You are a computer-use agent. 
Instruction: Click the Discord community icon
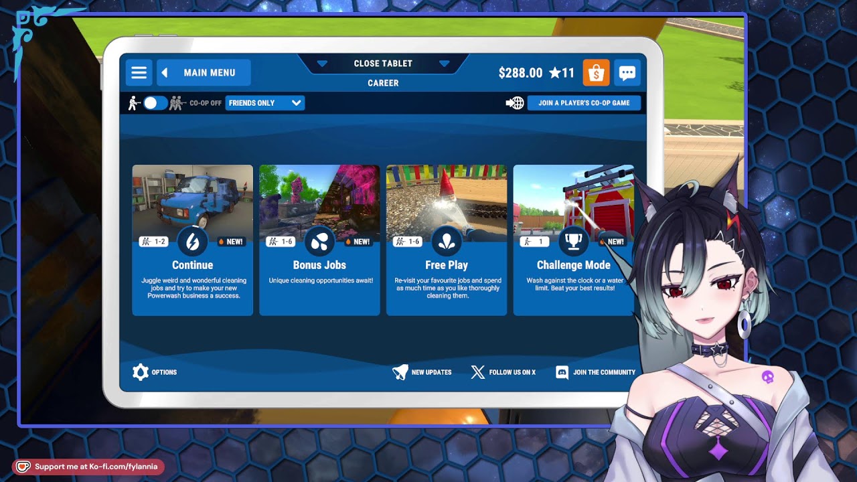[x=562, y=372]
